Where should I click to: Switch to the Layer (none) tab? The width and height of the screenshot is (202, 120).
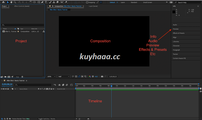click(x=93, y=6)
